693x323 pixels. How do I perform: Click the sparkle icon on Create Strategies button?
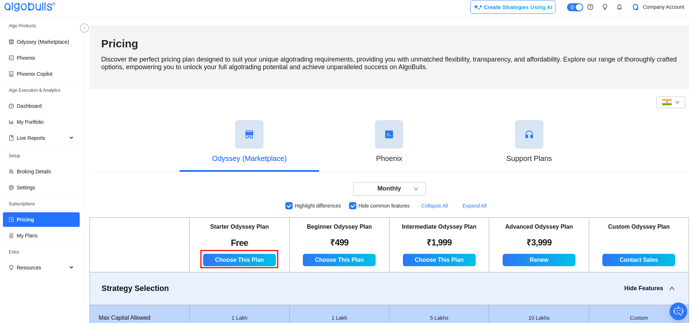click(478, 7)
